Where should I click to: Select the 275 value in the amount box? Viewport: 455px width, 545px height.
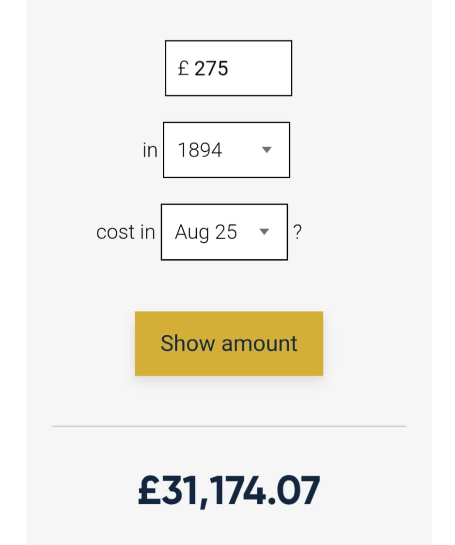point(211,68)
